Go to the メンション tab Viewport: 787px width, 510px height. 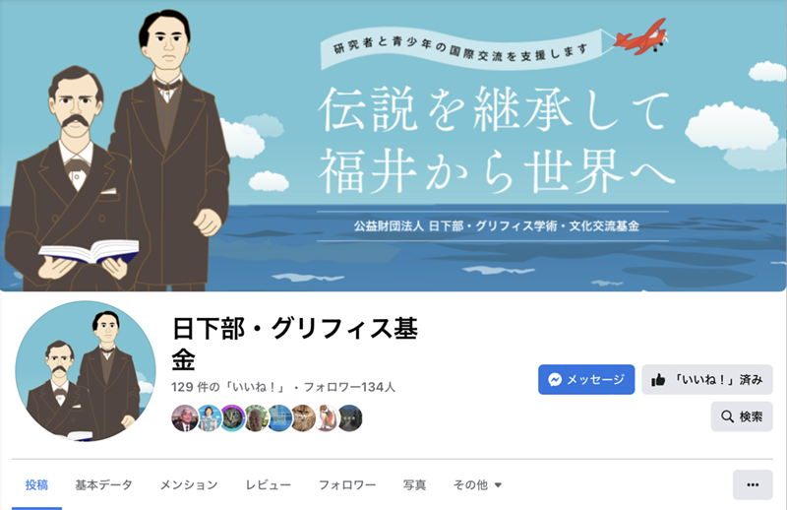(189, 484)
